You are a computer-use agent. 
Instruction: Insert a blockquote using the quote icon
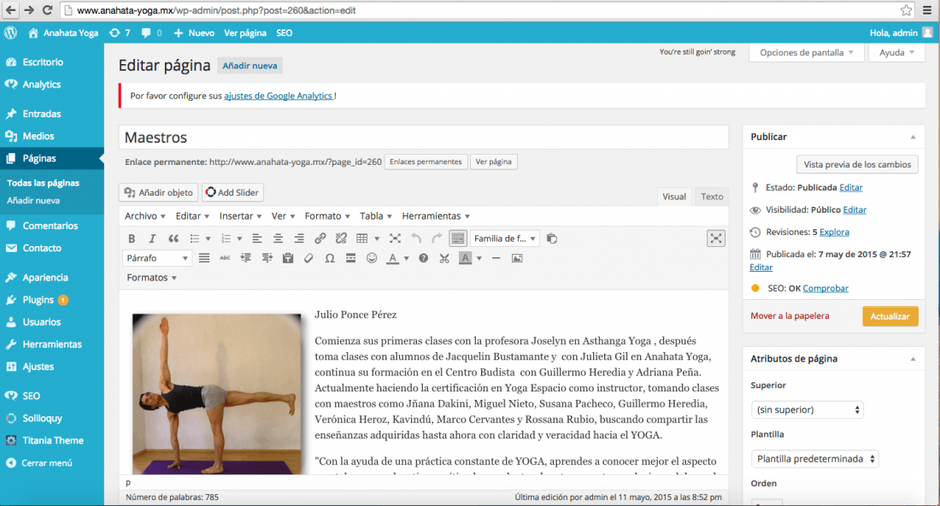(173, 238)
